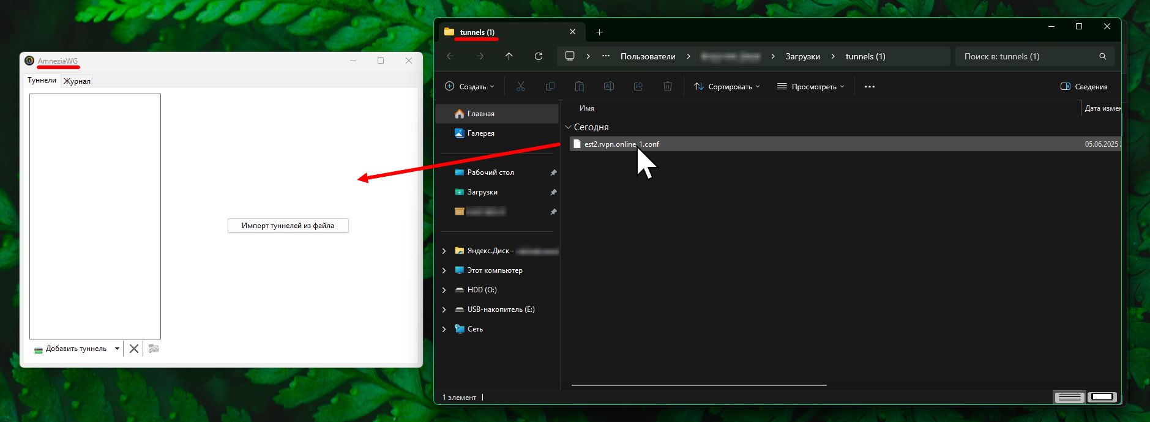Screen dimensions: 1150x422
Task: Click the Refresh icon in Explorer
Action: click(x=539, y=56)
